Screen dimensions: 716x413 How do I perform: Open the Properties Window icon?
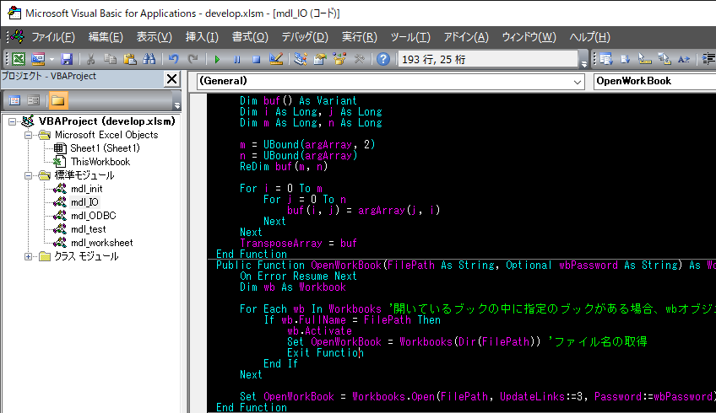(x=320, y=59)
